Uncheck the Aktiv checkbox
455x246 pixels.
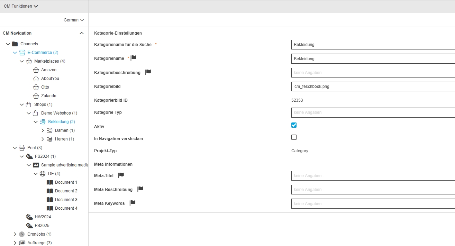pos(294,125)
